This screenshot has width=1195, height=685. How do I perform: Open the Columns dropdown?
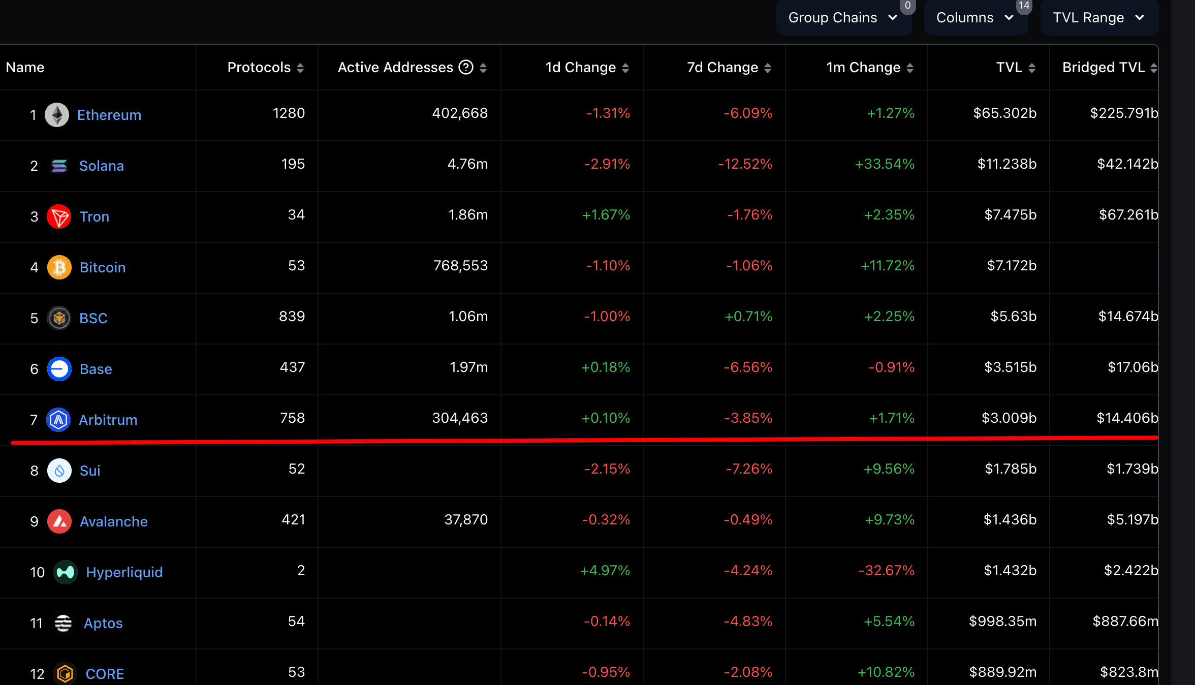click(976, 18)
